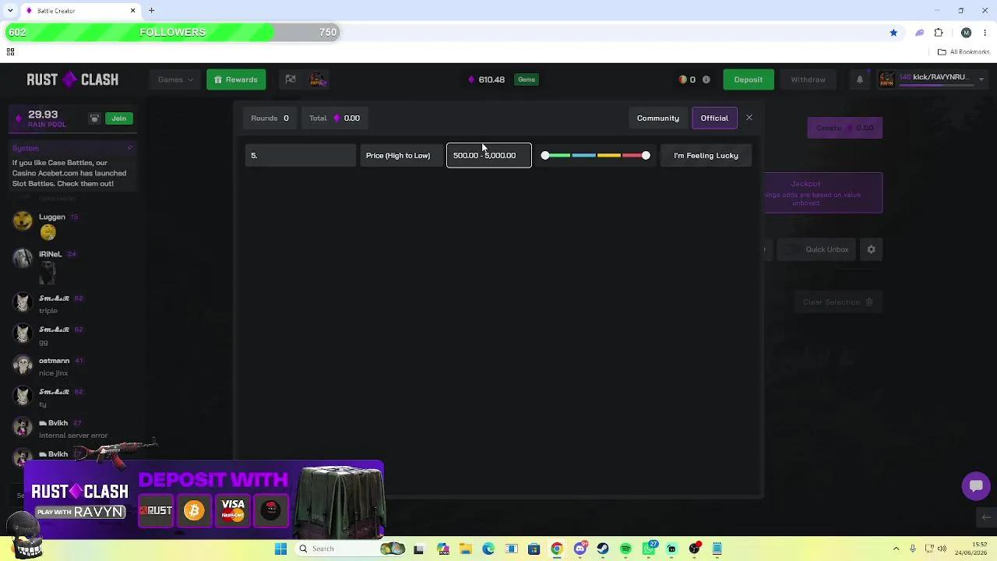Open the browser extensions puzzle icon
The image size is (997, 561).
point(939,33)
